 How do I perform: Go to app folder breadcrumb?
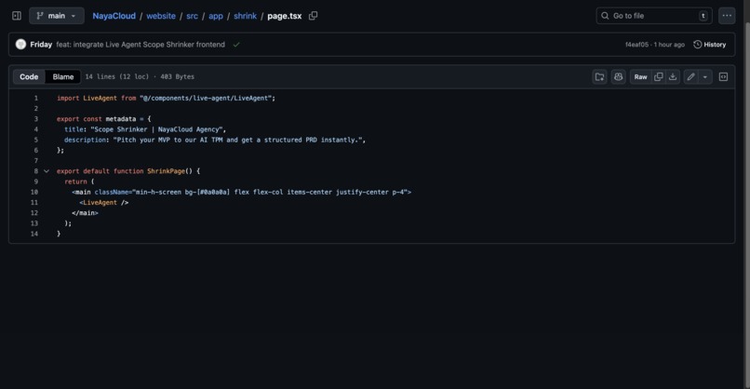point(216,16)
